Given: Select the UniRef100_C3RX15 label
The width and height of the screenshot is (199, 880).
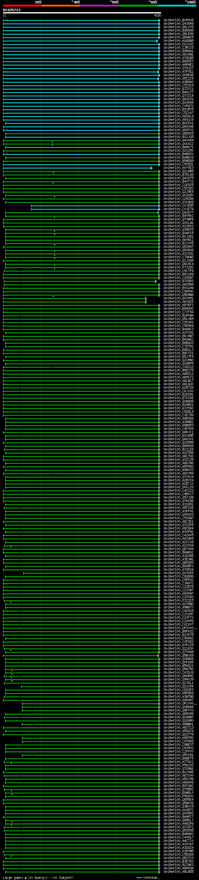Looking at the screenshot, I should pos(178,47).
